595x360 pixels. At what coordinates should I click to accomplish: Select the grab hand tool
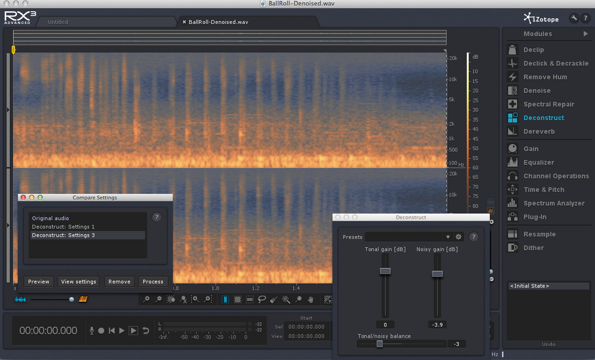tap(311, 300)
